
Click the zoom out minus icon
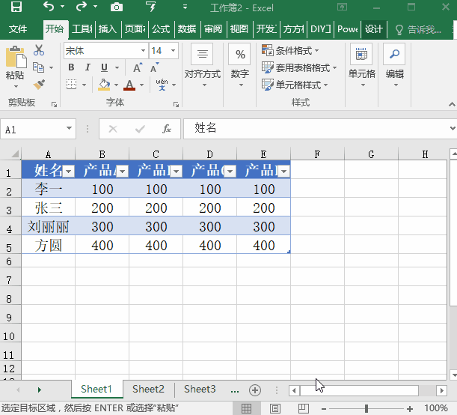click(324, 408)
